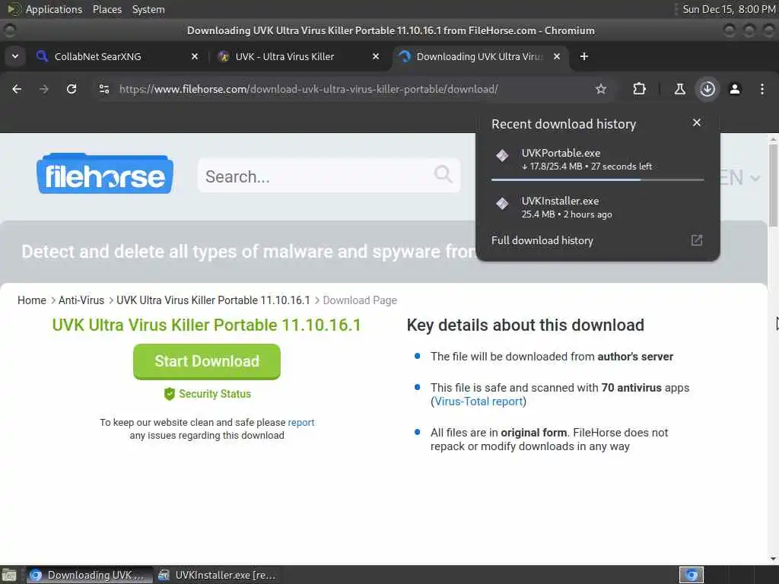Screen dimensions: 779x584
Task: Click the page vertical scrollbar
Action: [x=773, y=184]
